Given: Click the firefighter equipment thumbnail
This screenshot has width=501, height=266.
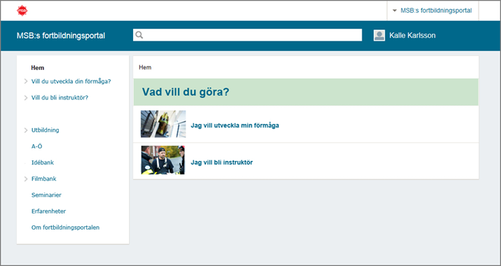Looking at the screenshot, I should click(163, 124).
